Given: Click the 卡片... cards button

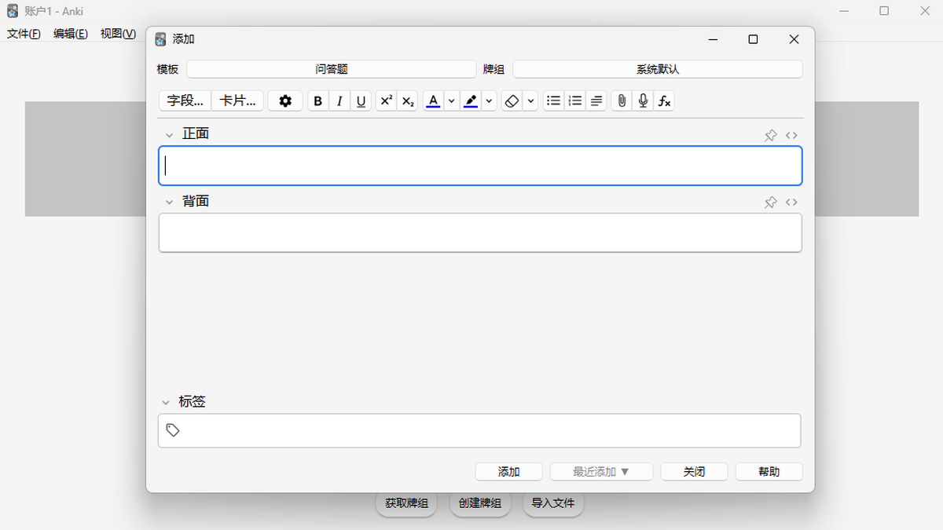Looking at the screenshot, I should pyautogui.click(x=237, y=101).
